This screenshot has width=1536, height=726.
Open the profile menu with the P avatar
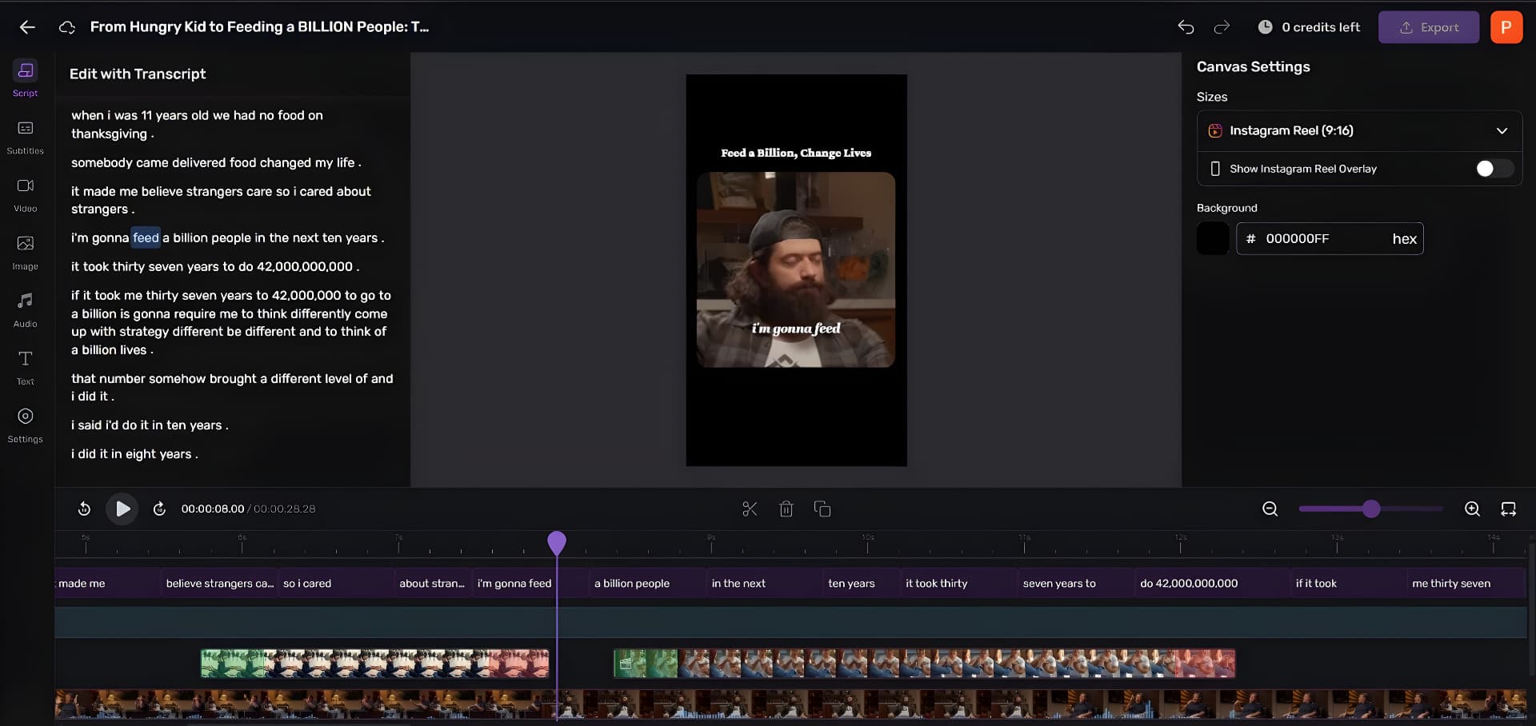pos(1507,26)
